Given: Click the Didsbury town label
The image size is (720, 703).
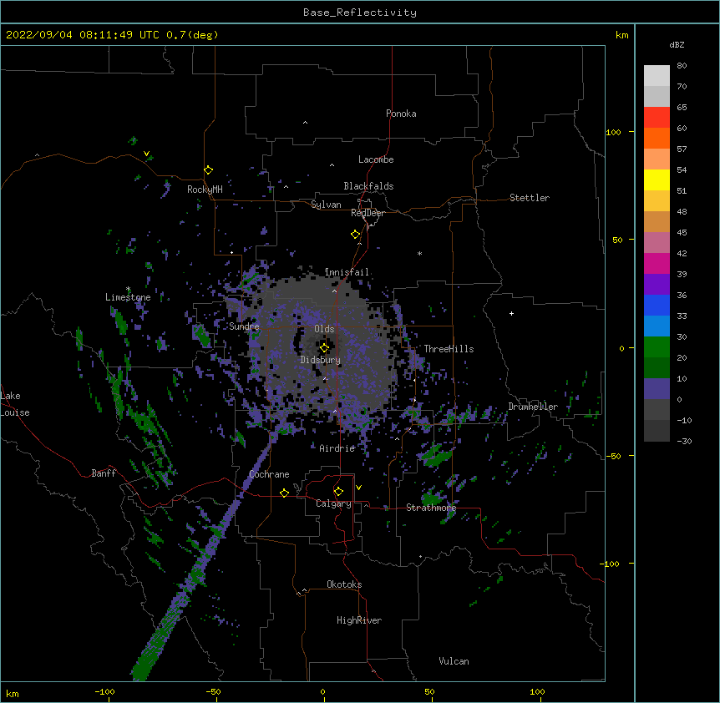Looking at the screenshot, I should (321, 360).
